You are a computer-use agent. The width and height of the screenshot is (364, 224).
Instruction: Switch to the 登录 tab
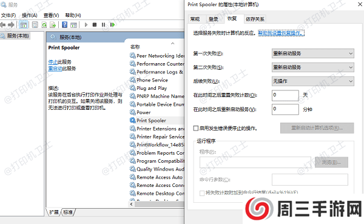tap(214, 19)
